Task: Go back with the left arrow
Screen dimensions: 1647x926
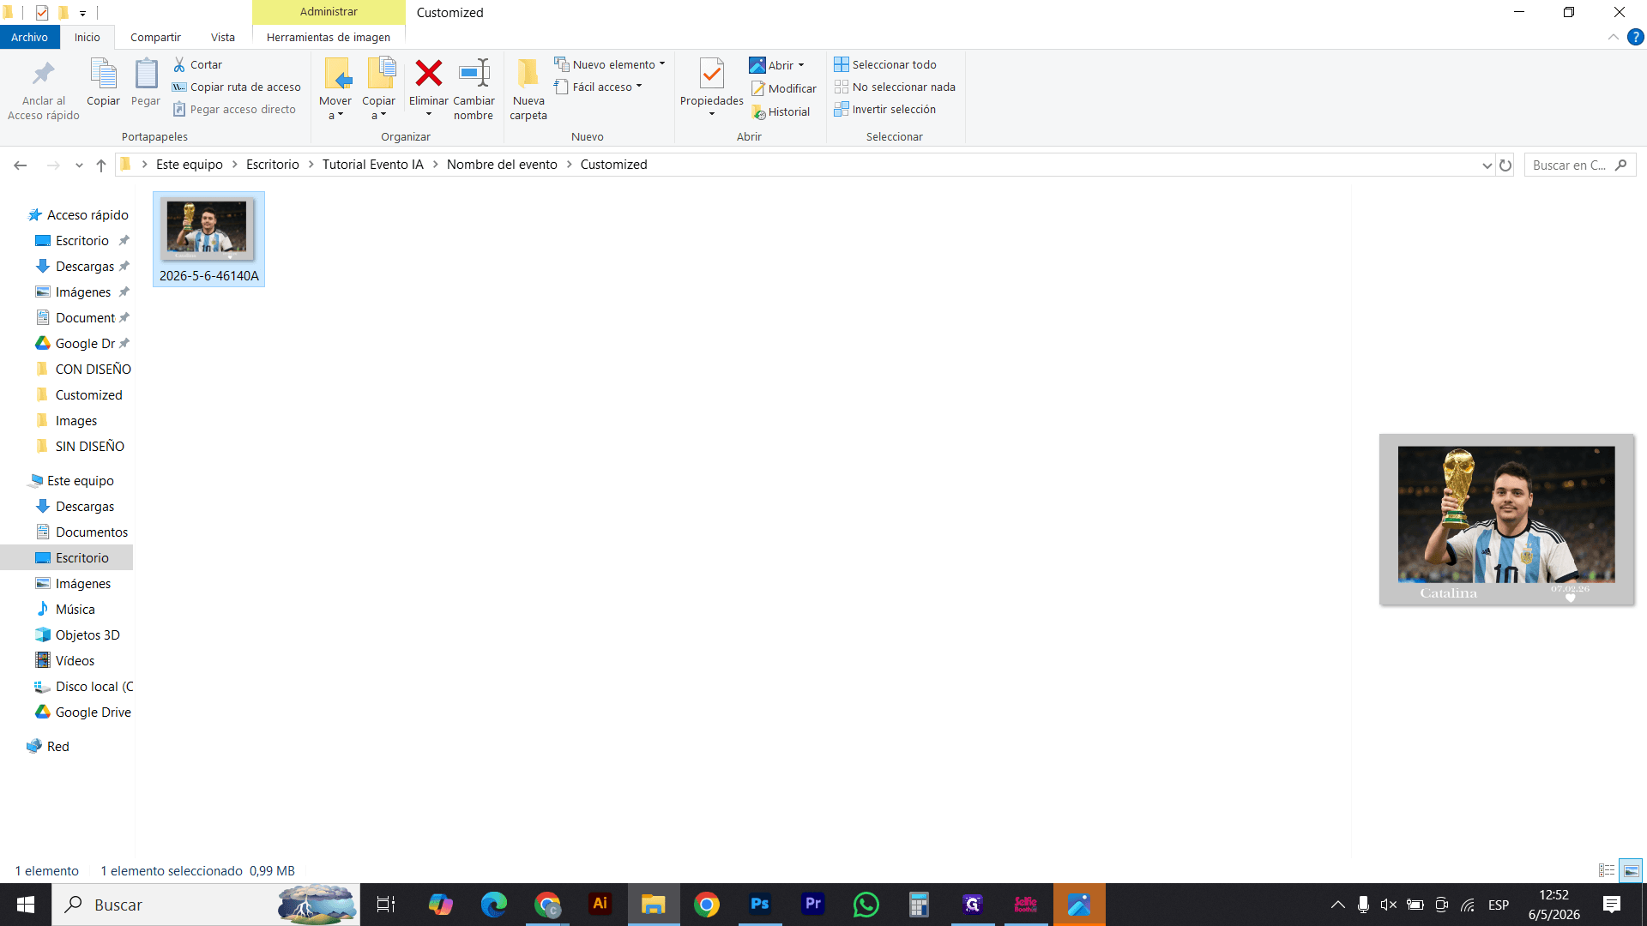Action: coord(21,165)
